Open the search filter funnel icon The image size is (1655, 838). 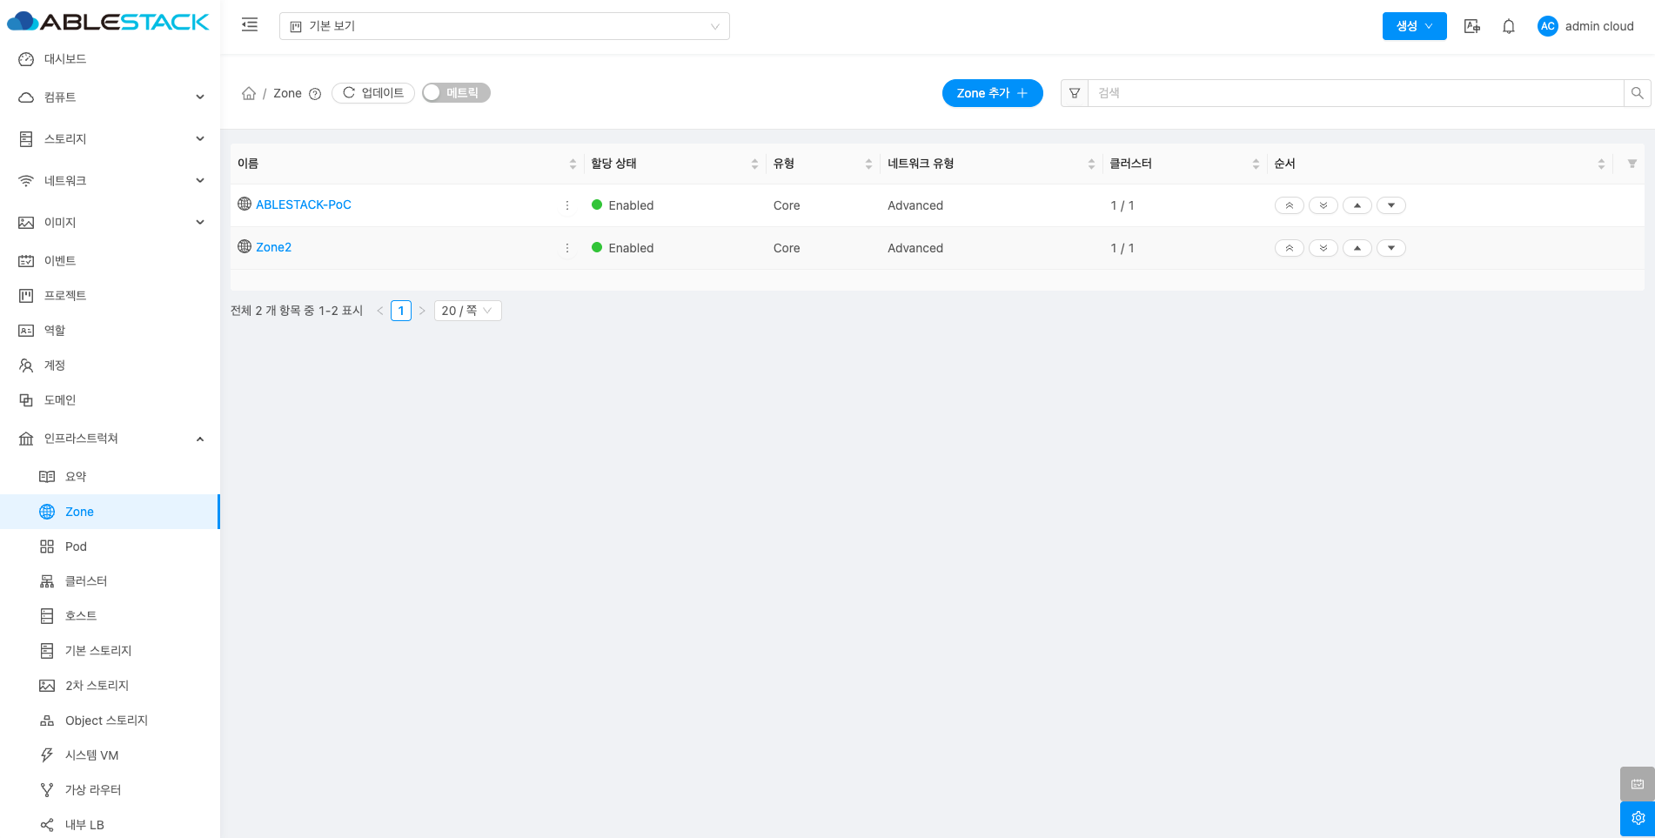click(1075, 93)
